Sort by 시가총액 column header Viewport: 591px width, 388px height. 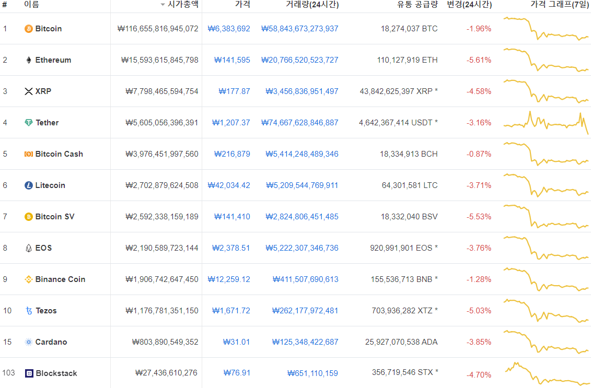(179, 5)
